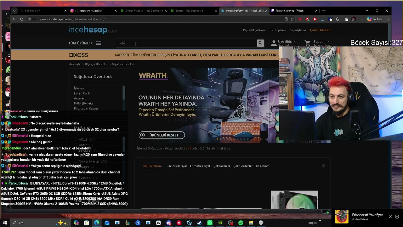The image size is (403, 227).
Task: Switch to the Bildirimler / X tab
Action: [43, 11]
